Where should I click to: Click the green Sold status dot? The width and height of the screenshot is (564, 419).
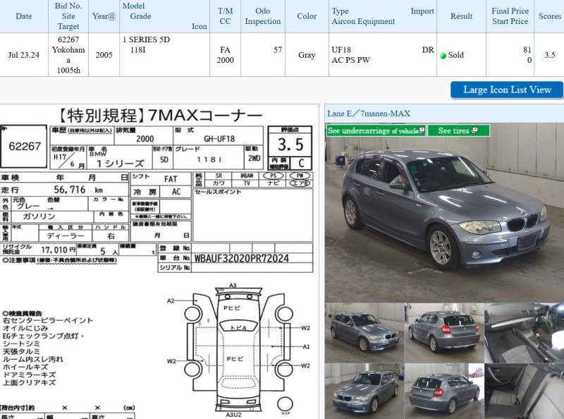pos(443,55)
